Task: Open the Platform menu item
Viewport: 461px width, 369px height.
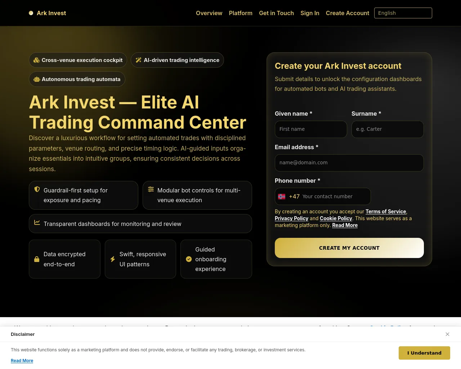Action: (x=241, y=13)
